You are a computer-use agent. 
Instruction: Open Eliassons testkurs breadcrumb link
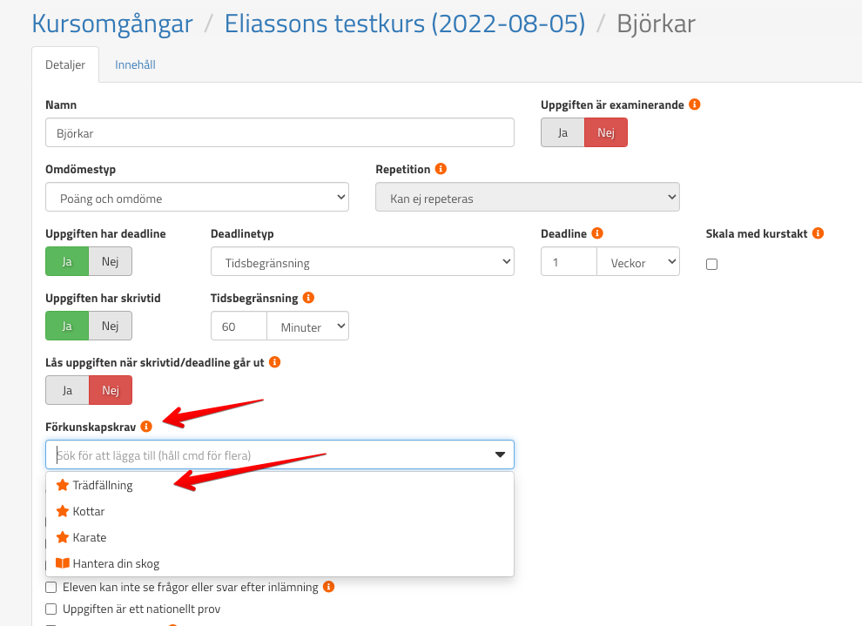pyautogui.click(x=404, y=24)
